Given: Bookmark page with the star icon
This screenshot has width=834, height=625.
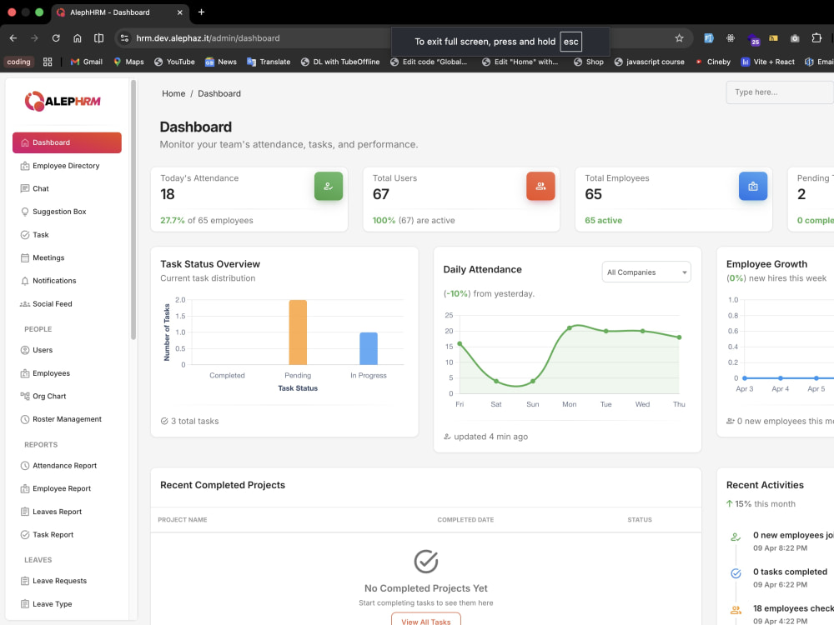Looking at the screenshot, I should 679,38.
